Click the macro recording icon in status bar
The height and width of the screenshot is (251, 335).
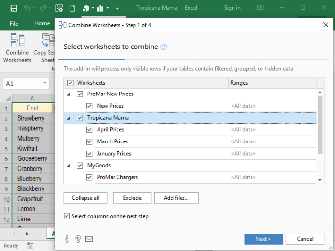[x=30, y=246]
